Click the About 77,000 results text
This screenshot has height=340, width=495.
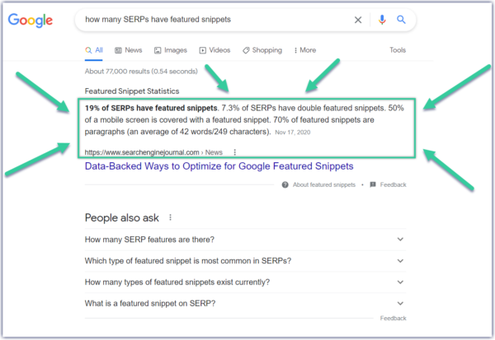(x=141, y=72)
